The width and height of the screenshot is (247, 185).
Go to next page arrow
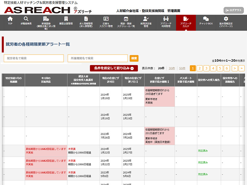coord(235,68)
